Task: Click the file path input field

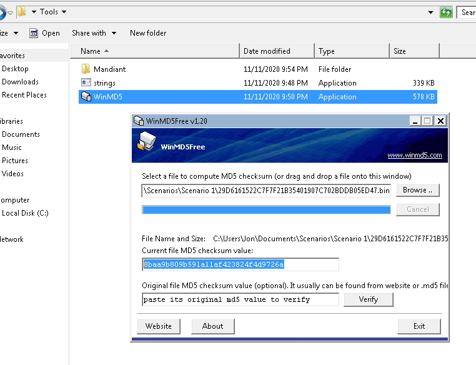Action: coord(266,191)
